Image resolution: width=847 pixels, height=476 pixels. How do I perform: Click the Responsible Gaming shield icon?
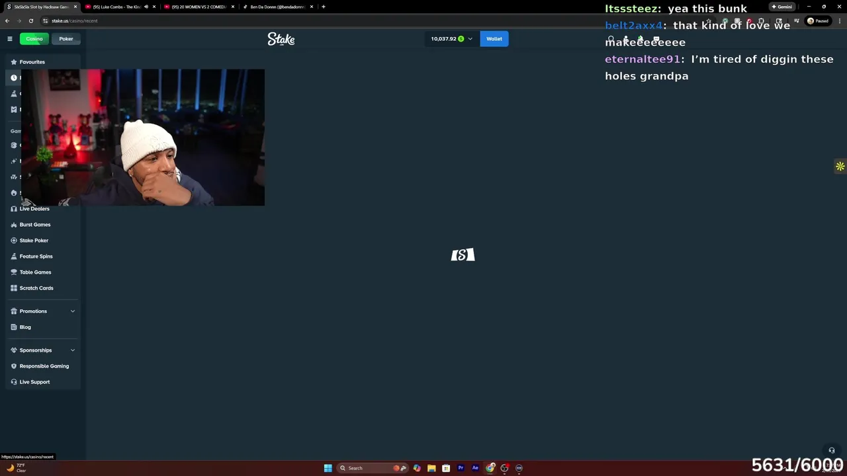[x=14, y=366]
